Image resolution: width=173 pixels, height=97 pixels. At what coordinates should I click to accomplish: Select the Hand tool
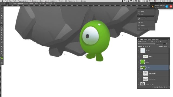click(2, 51)
